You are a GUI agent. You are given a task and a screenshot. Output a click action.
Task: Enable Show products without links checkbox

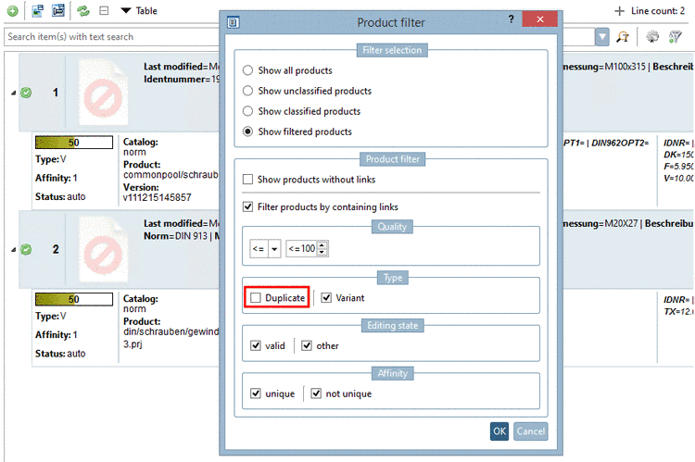click(247, 180)
